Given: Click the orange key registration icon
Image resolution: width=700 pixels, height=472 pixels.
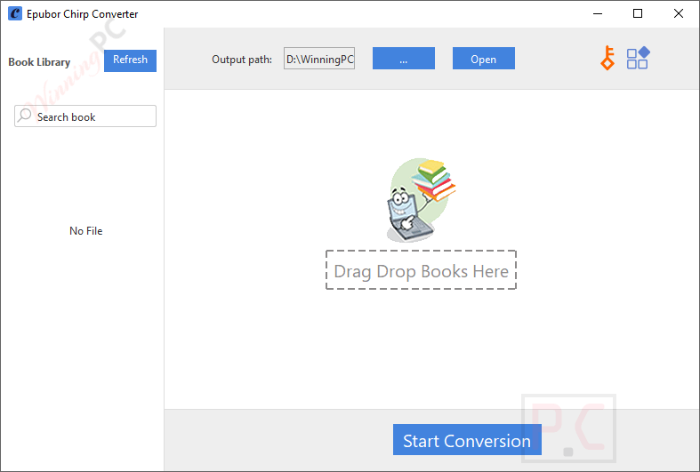Looking at the screenshot, I should tap(607, 59).
